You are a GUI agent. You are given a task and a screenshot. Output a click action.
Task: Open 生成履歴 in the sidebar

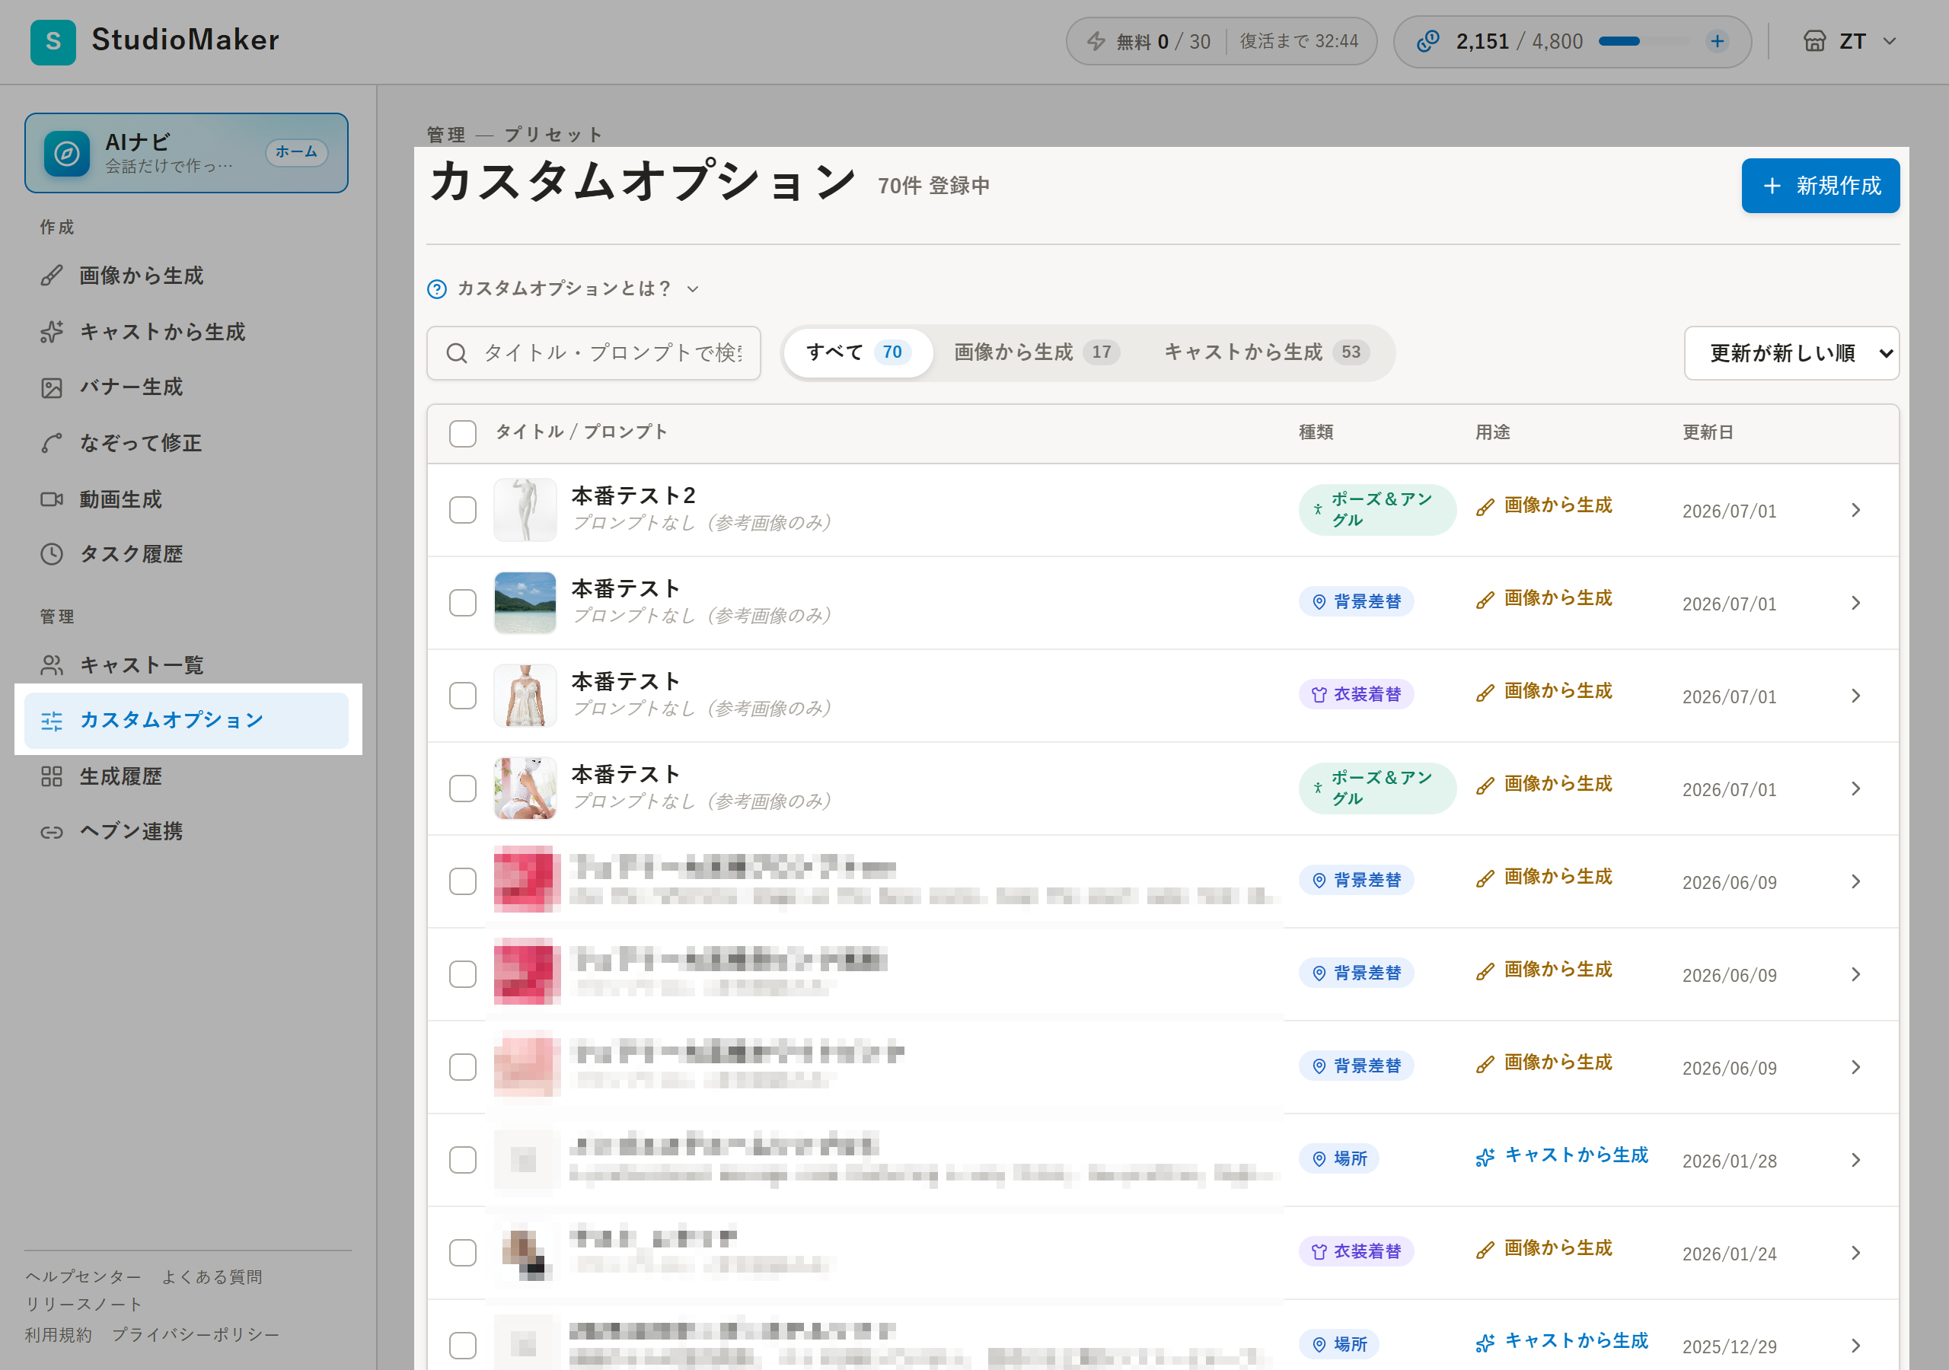click(x=186, y=776)
